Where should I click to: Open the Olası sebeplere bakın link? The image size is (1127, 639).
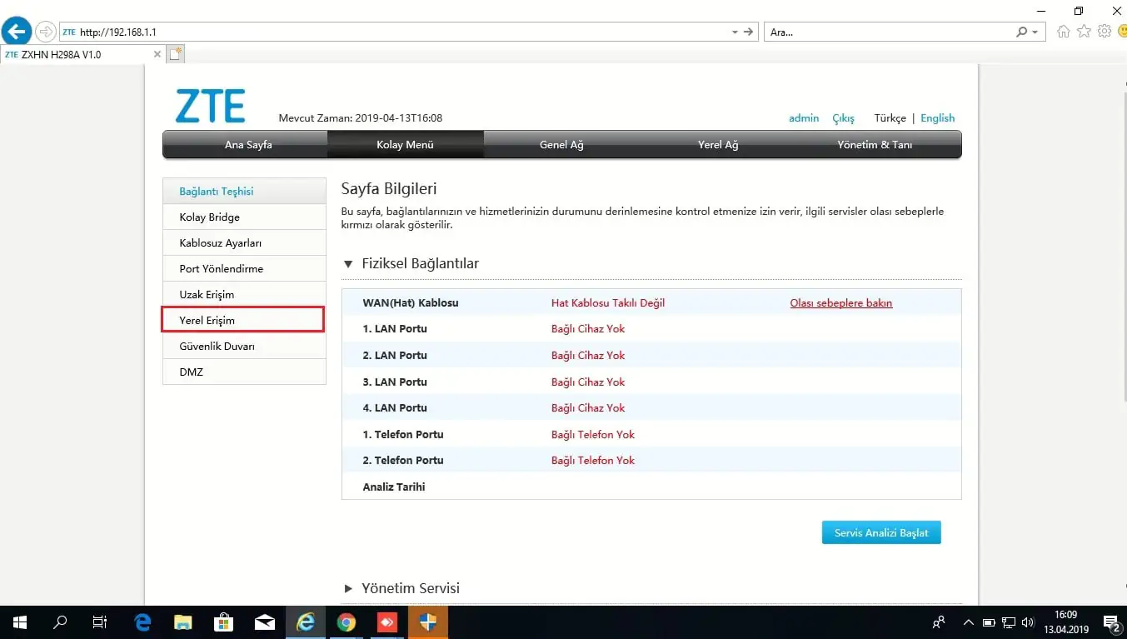[840, 303]
